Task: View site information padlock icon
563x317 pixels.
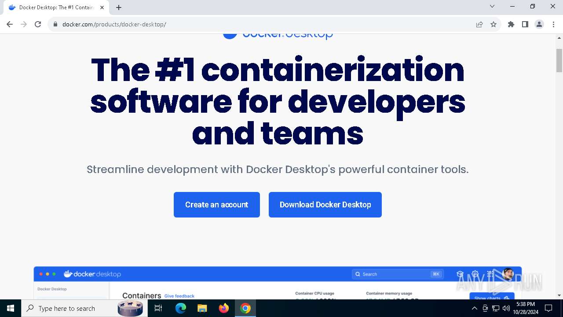Action: click(x=55, y=24)
